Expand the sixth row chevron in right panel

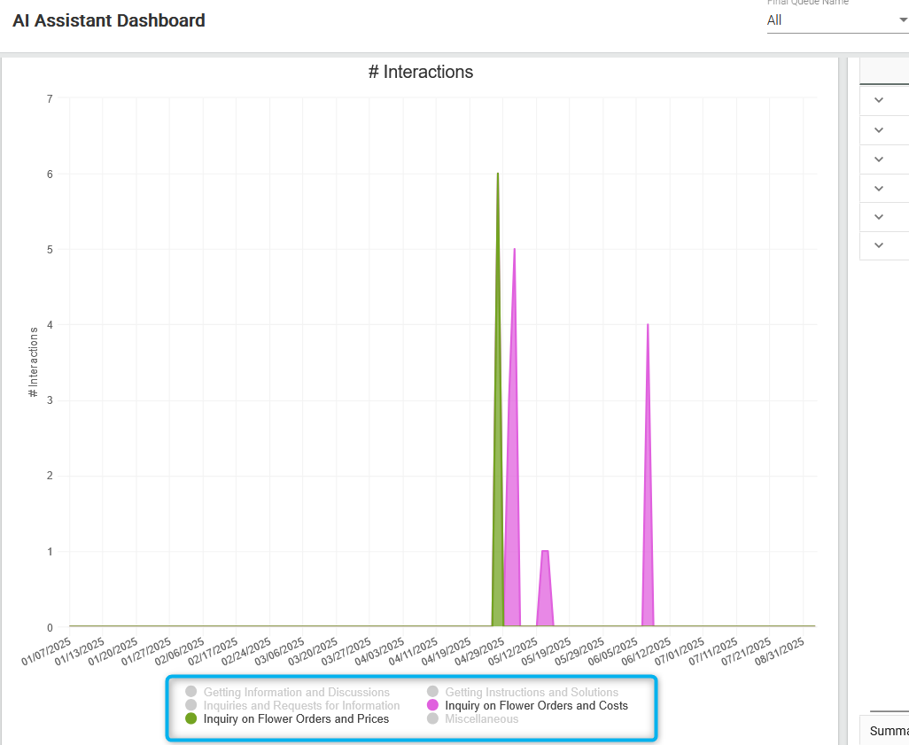879,245
